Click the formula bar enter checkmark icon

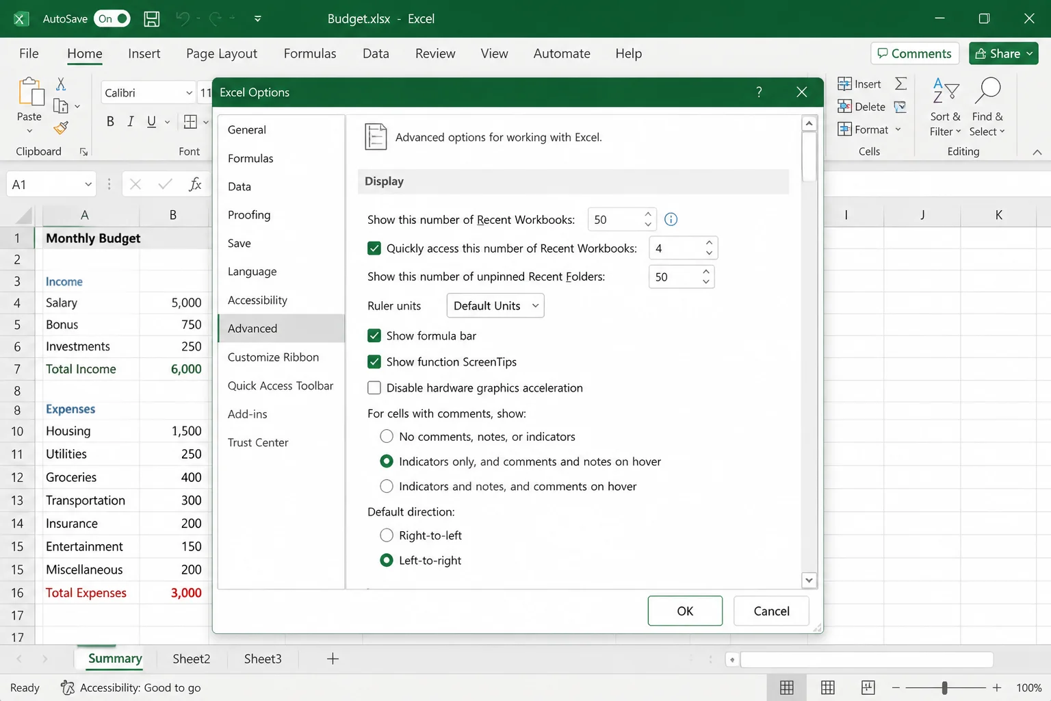(165, 184)
